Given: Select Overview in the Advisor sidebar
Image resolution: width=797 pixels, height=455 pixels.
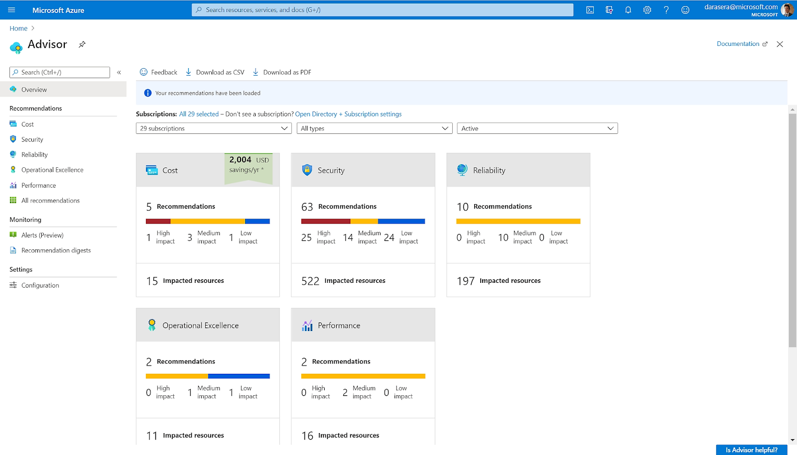Looking at the screenshot, I should click(33, 89).
